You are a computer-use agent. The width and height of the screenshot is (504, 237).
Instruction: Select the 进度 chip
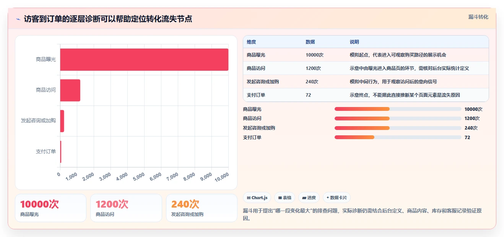pyautogui.click(x=309, y=198)
